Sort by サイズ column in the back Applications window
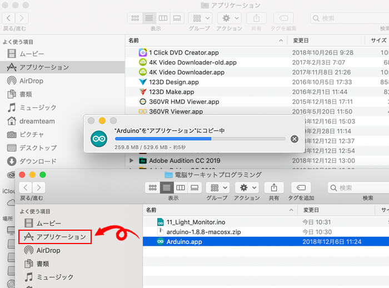This screenshot has width=389, height=288. (377, 41)
